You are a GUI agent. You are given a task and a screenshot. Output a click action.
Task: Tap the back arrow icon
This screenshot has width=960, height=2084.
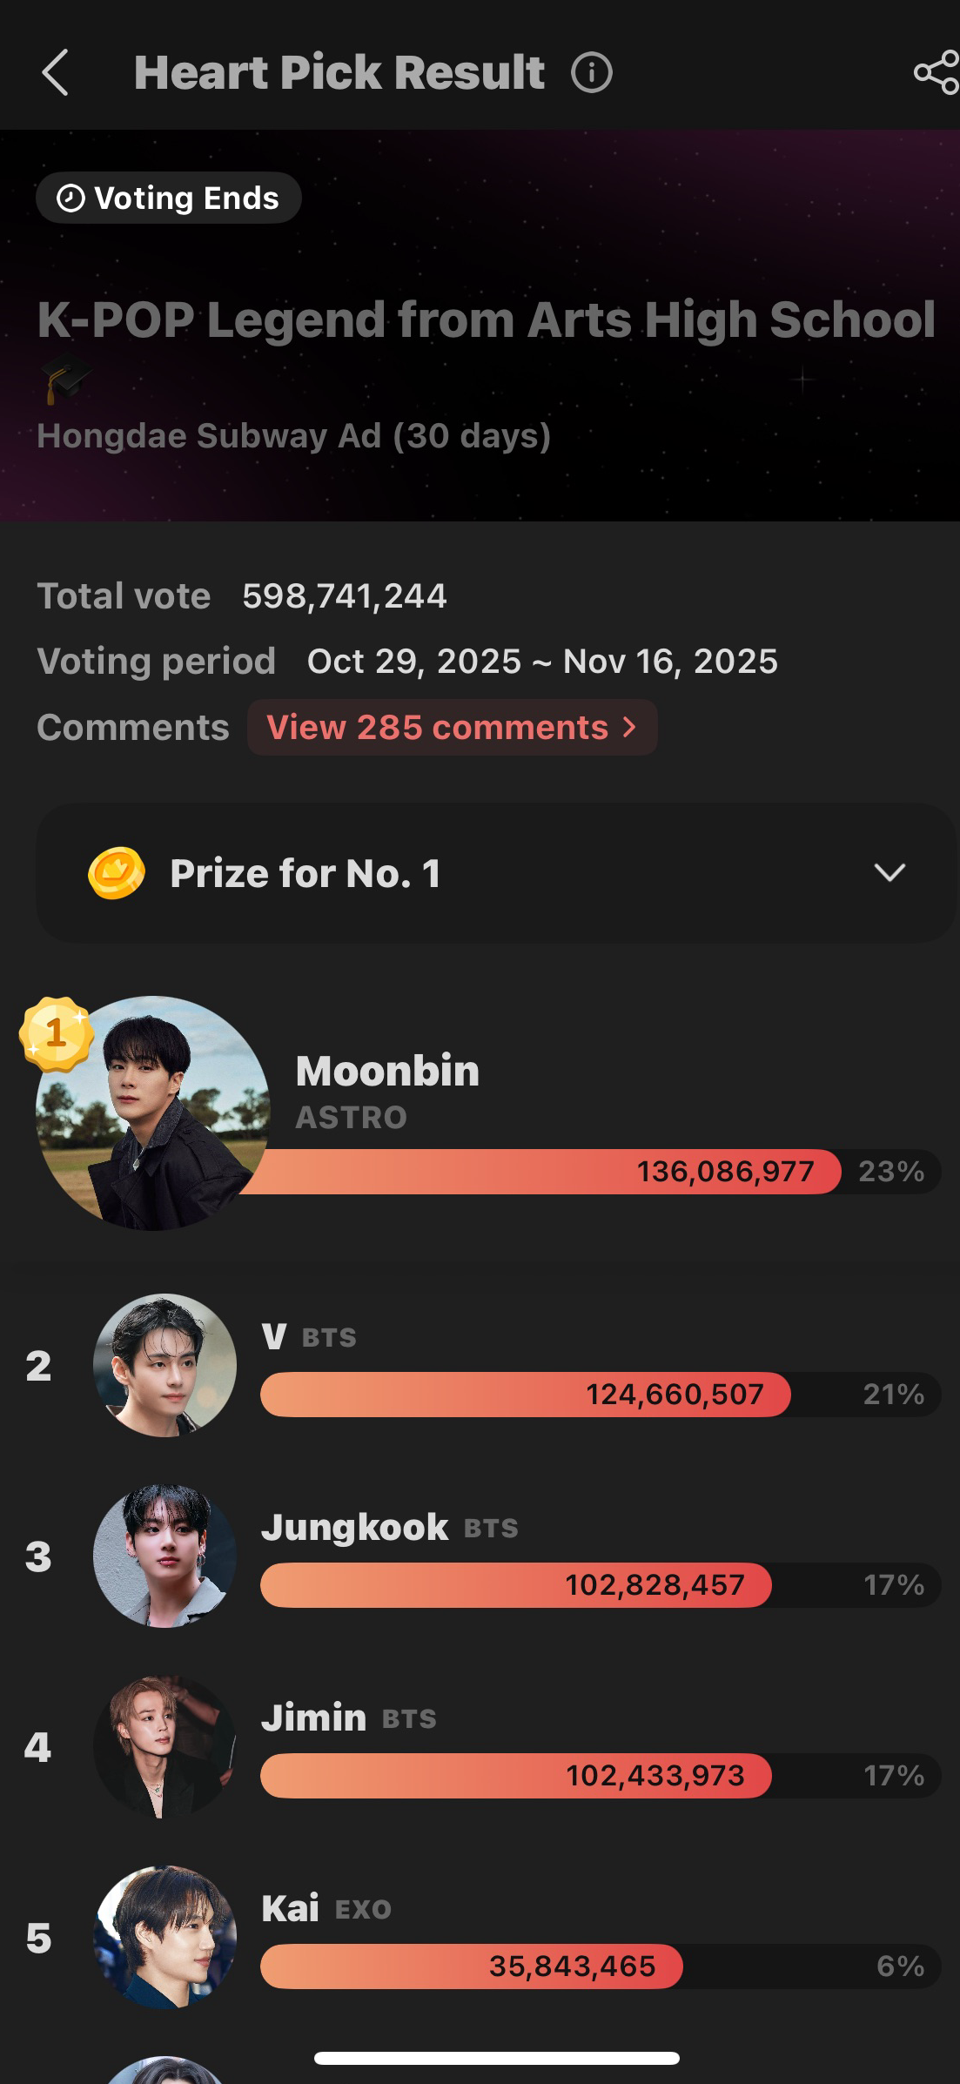point(55,72)
